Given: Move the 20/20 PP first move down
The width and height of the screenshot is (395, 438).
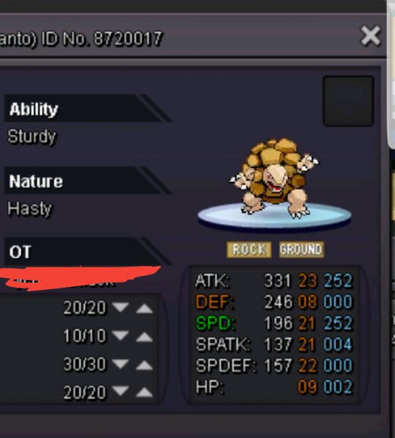Looking at the screenshot, I should pos(120,307).
